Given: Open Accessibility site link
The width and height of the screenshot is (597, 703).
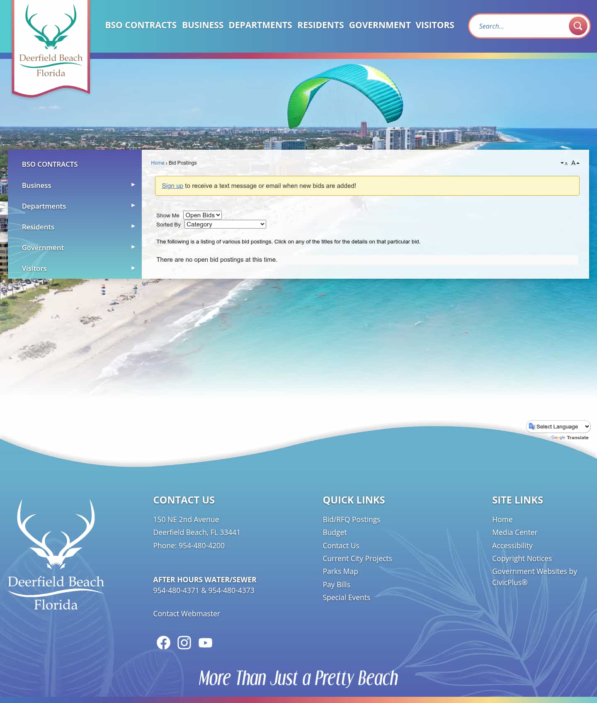Looking at the screenshot, I should pyautogui.click(x=512, y=546).
